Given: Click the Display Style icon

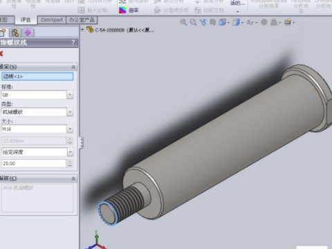Looking at the screenshot, I should 236,22.
